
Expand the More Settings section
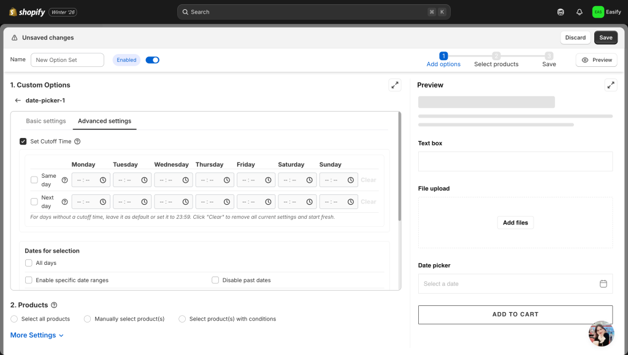(x=37, y=335)
